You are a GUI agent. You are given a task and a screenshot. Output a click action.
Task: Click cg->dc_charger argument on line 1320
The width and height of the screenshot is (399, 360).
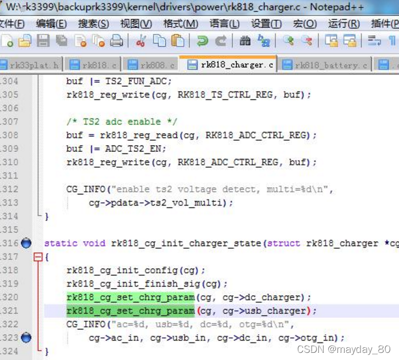(262, 297)
